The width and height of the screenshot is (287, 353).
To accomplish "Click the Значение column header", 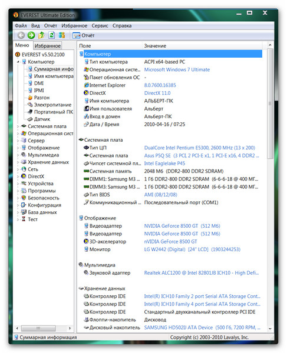I will (x=202, y=46).
